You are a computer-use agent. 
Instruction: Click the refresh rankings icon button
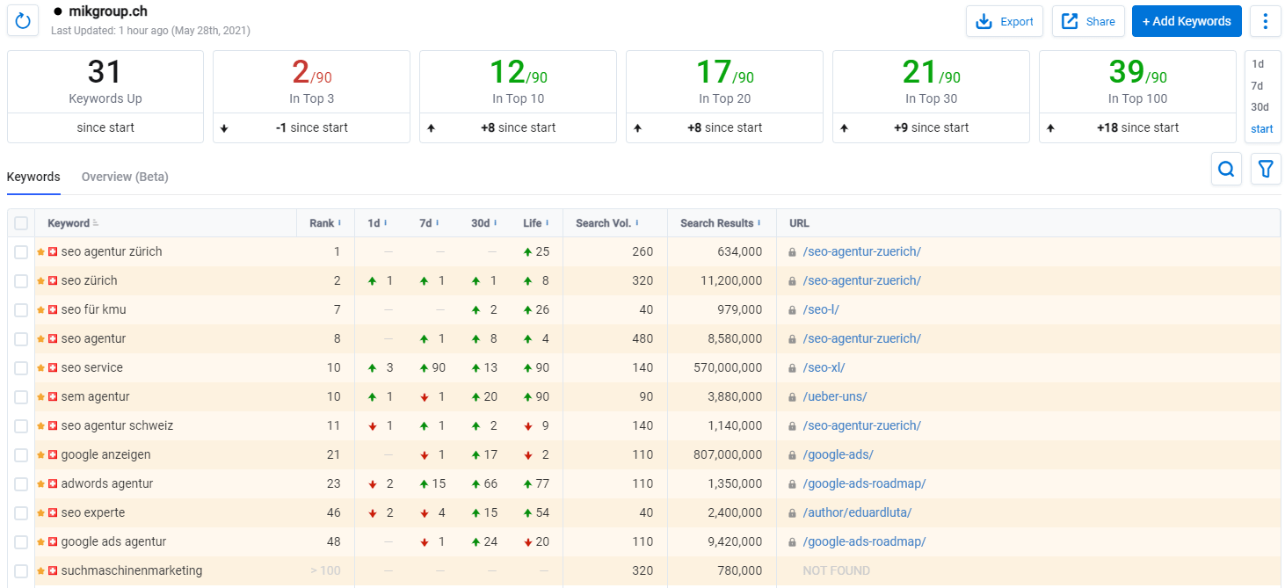click(x=23, y=21)
